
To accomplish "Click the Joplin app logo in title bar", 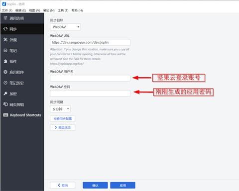I will 4,4.
